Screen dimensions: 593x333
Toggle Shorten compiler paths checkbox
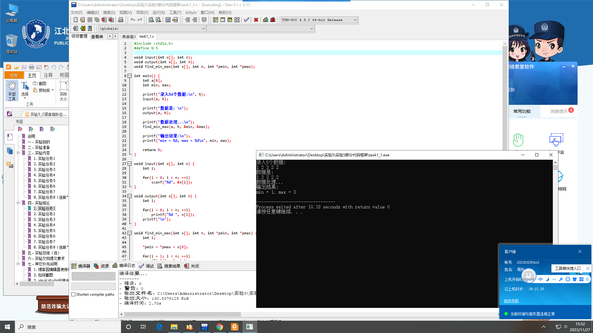point(74,294)
